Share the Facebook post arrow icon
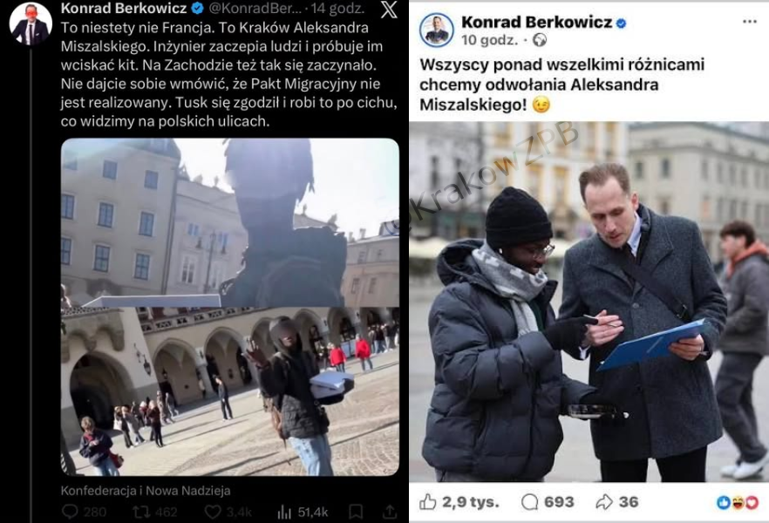Viewport: 769px width, 523px height. tap(604, 502)
